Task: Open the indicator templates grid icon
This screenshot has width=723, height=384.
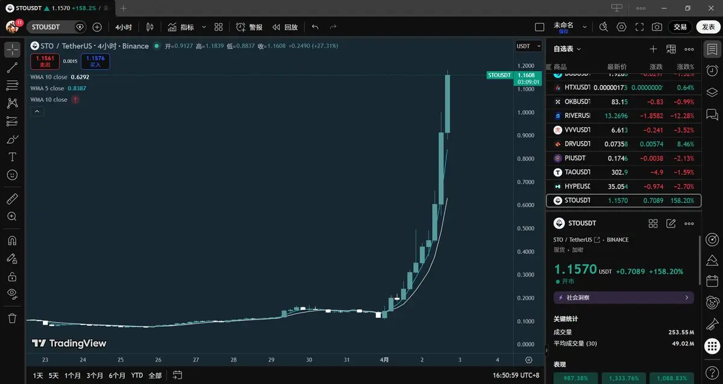Action: pyautogui.click(x=219, y=27)
